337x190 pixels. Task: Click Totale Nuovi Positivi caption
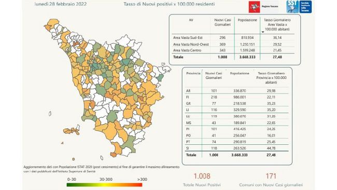point(202,185)
